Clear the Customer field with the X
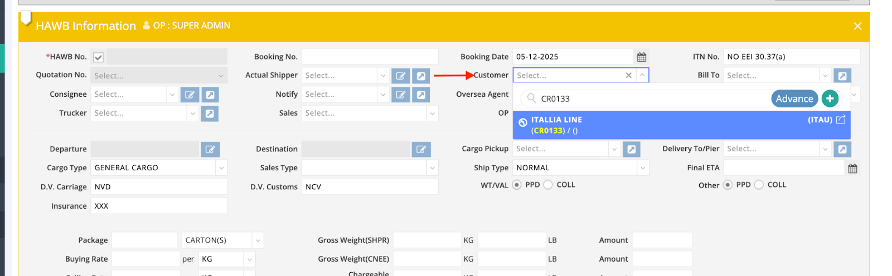The width and height of the screenshot is (892, 276). [x=629, y=75]
